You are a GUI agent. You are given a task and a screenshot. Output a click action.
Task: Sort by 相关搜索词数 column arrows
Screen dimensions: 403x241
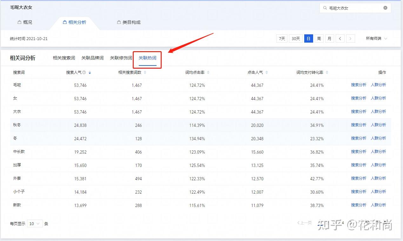coord(145,72)
